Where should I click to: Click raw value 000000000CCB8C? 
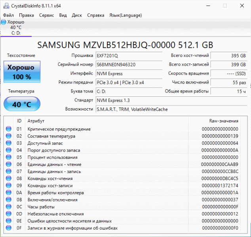pos(220,171)
